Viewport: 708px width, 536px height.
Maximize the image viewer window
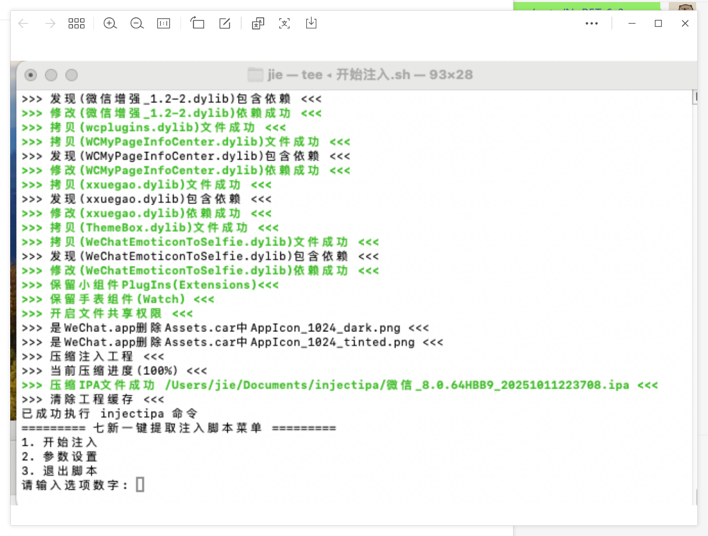(658, 23)
